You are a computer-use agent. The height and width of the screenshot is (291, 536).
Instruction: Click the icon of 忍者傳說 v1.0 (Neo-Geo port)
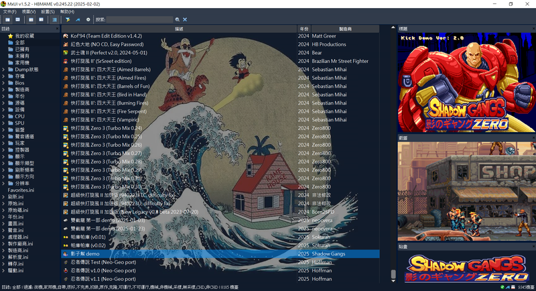pyautogui.click(x=66, y=270)
